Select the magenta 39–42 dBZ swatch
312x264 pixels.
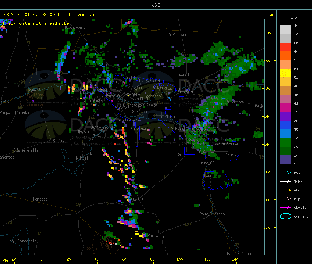(x=286, y=108)
